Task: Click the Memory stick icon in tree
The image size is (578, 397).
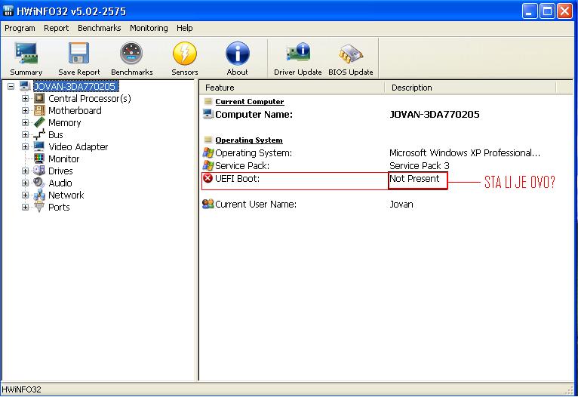Action: click(x=39, y=122)
